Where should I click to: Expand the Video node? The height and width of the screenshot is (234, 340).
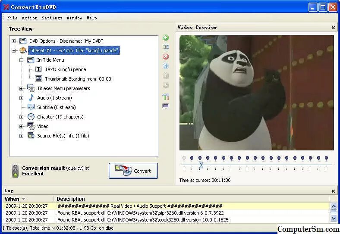21,126
